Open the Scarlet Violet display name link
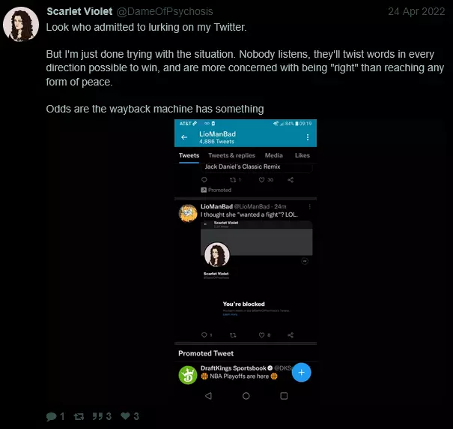Viewport: 453px width, 429px height. pyautogui.click(x=79, y=11)
